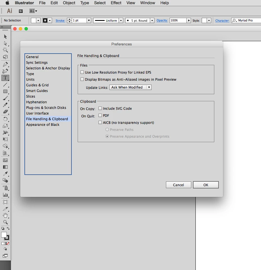
Task: Open the Style dropdown arrow
Action: point(209,21)
